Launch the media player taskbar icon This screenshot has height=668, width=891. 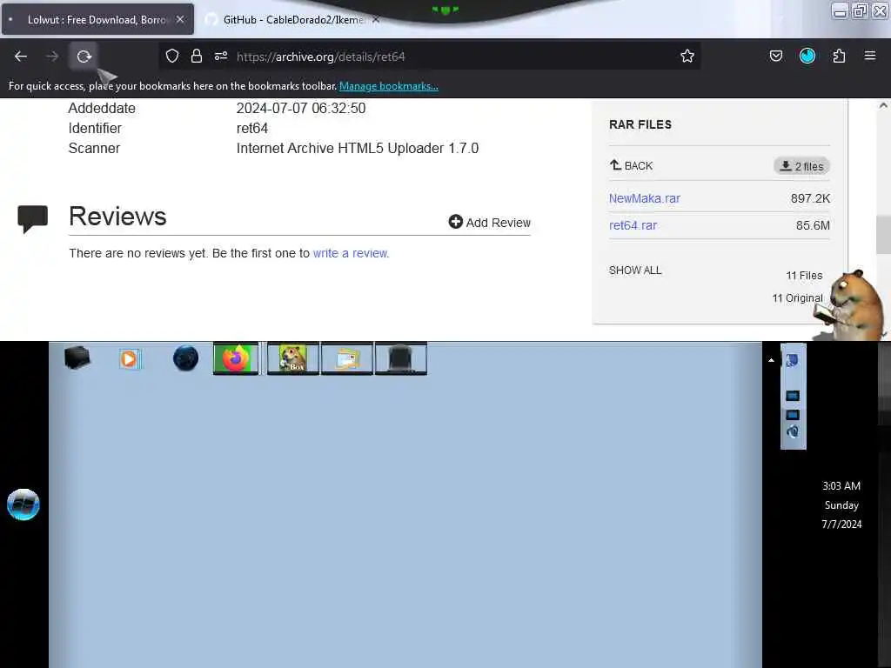[x=130, y=358]
